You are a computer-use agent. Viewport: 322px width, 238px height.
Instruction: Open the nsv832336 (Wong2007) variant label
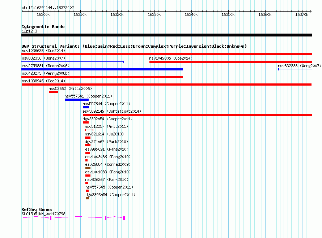43,58
